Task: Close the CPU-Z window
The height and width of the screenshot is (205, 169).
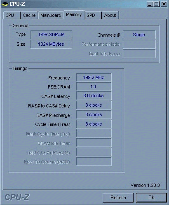Action: (164, 4)
